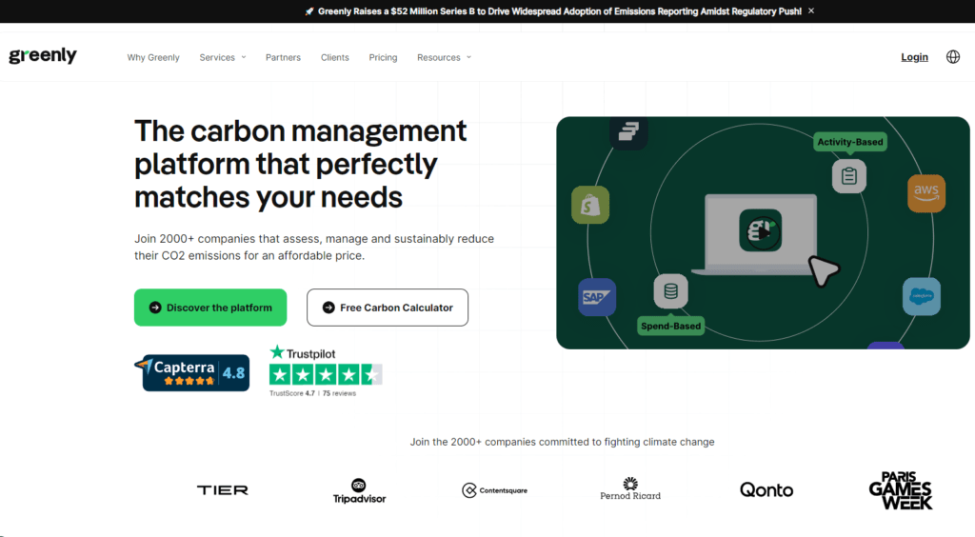Select the Salesforce cloud icon
This screenshot has width=975, height=537.
[x=922, y=296]
